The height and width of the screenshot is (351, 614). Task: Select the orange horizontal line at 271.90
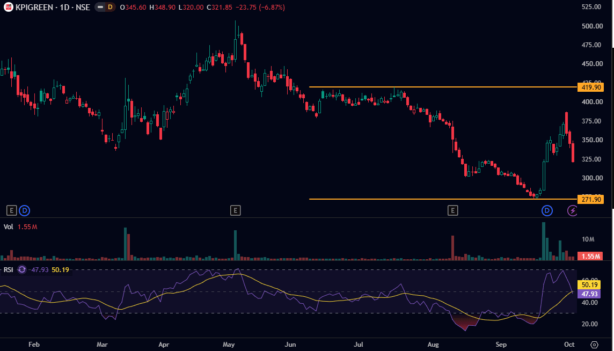point(443,199)
